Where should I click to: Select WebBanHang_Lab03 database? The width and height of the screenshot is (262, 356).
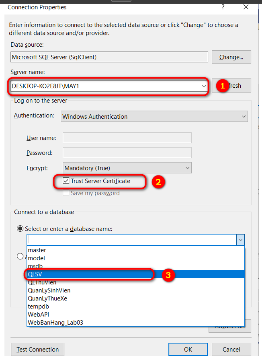click(x=55, y=323)
